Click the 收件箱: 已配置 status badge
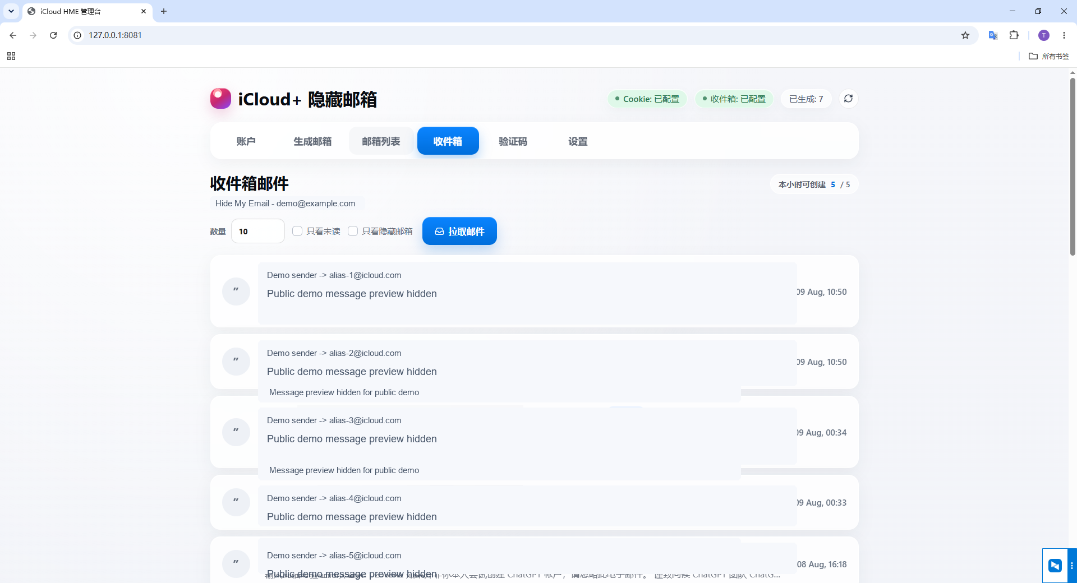Image resolution: width=1077 pixels, height=583 pixels. [734, 99]
